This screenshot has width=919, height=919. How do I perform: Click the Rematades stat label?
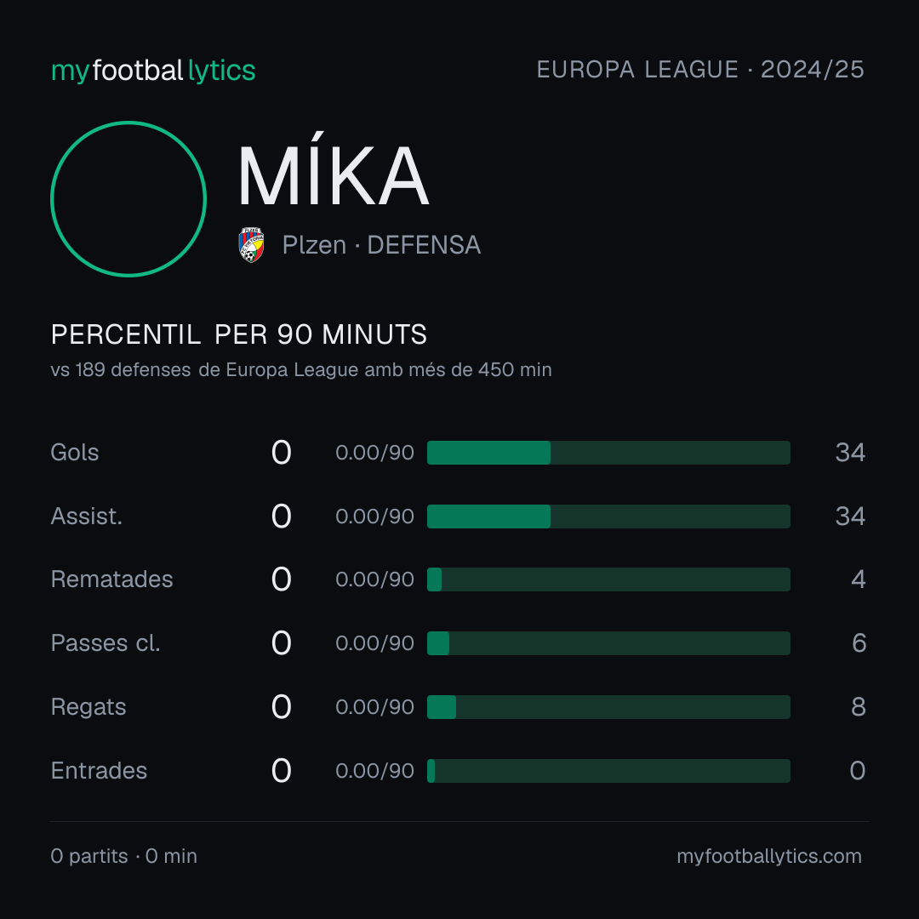tap(112, 579)
